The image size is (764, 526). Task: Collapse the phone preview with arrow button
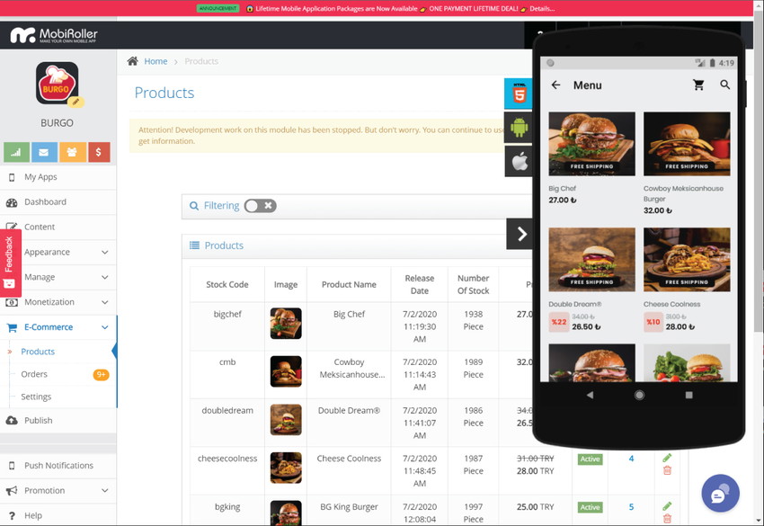click(521, 234)
